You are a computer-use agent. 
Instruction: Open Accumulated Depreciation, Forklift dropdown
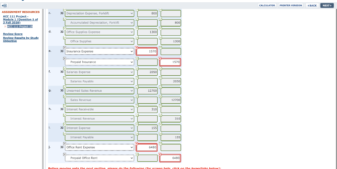click(99, 23)
